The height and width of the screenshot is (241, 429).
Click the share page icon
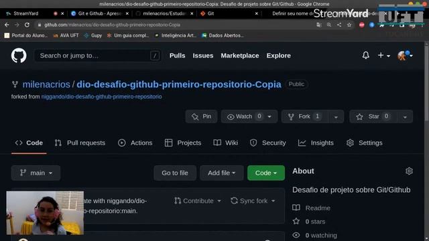(x=339, y=25)
